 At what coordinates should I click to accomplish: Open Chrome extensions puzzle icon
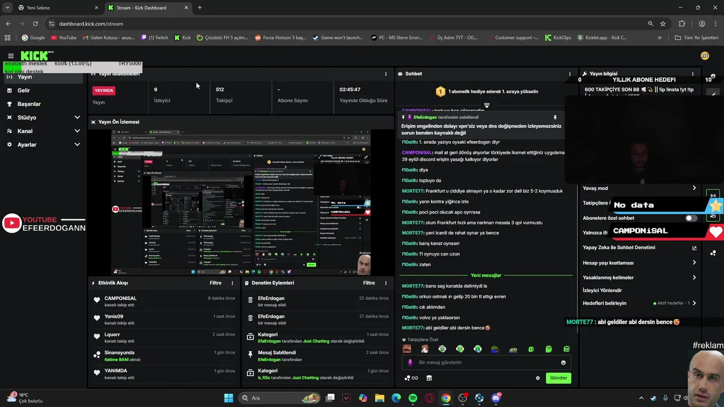[x=682, y=24]
